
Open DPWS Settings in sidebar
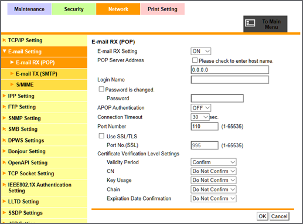click(x=44, y=140)
